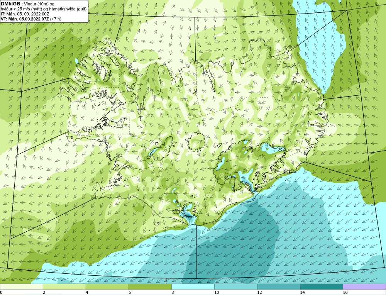The height and width of the screenshot is (295, 386).
Task: Click the 8–10 m/s light cyan swatch
Action: click(x=193, y=287)
